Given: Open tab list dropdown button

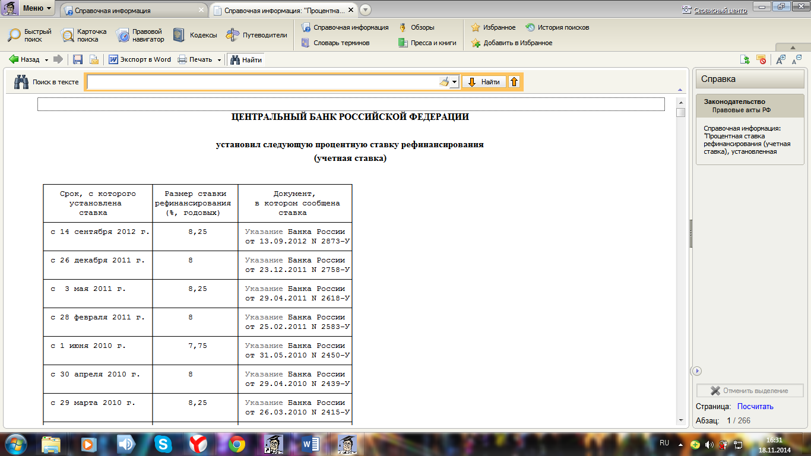Looking at the screenshot, I should pyautogui.click(x=365, y=10).
